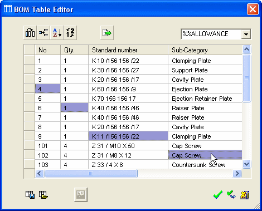Select cell K 10 /156 156 /22
The width and height of the screenshot is (262, 211).
click(x=128, y=61)
